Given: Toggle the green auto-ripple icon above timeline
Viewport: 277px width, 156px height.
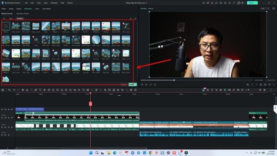Looking at the screenshot, I should pyautogui.click(x=225, y=90).
